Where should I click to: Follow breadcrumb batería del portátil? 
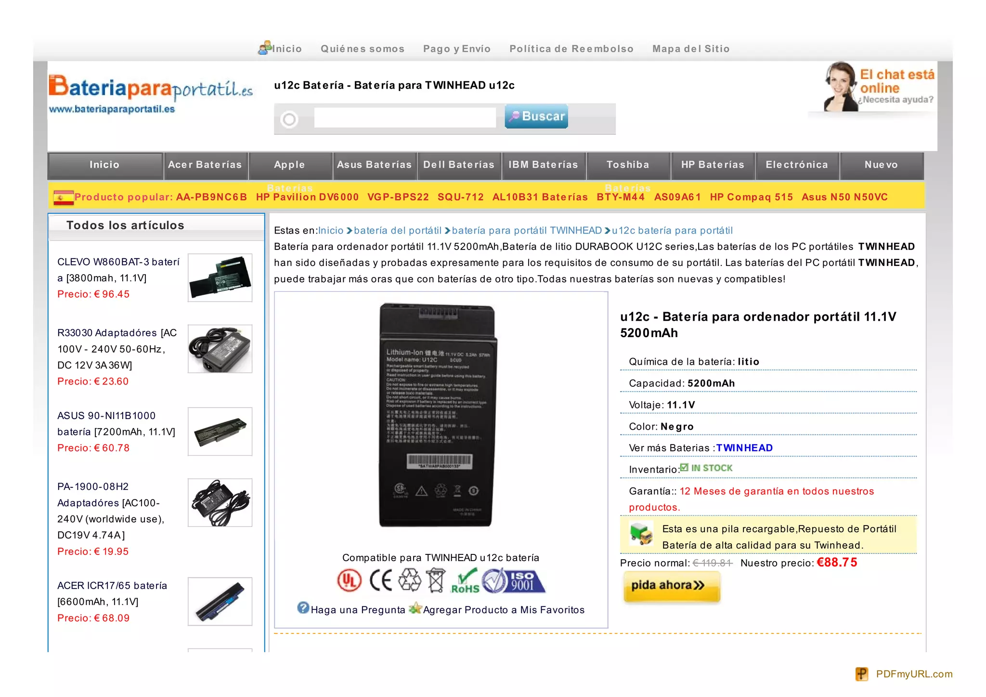[x=398, y=231]
